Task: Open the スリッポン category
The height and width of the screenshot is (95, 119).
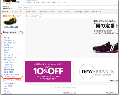Action: click(x=7, y=50)
